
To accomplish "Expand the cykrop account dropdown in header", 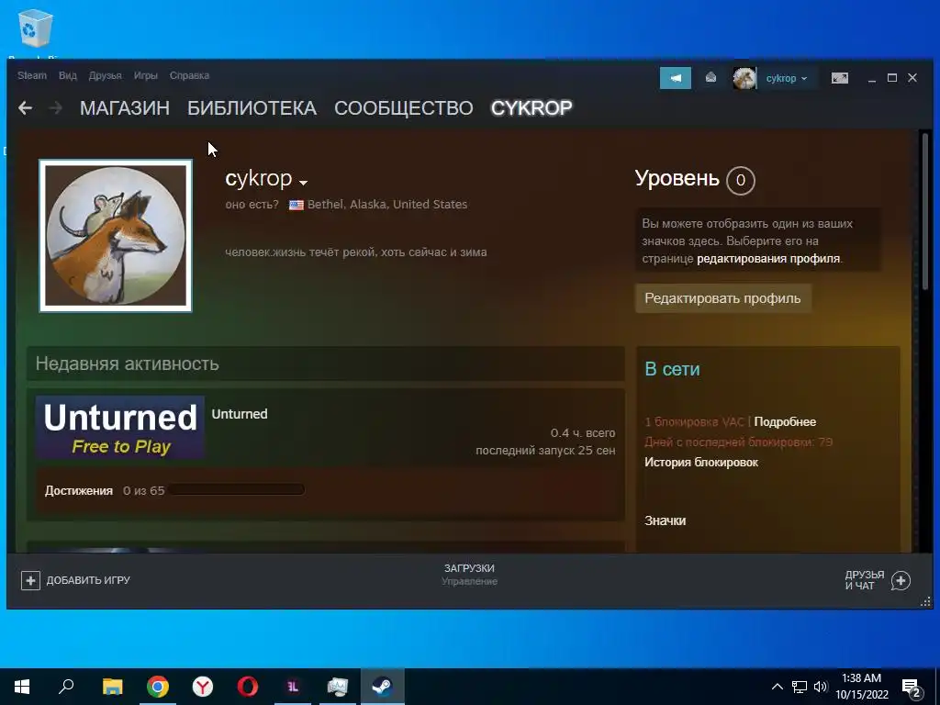I will pyautogui.click(x=787, y=78).
